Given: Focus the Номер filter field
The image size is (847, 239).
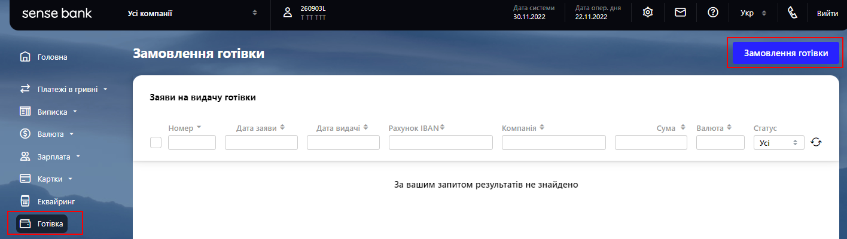Looking at the screenshot, I should (192, 142).
